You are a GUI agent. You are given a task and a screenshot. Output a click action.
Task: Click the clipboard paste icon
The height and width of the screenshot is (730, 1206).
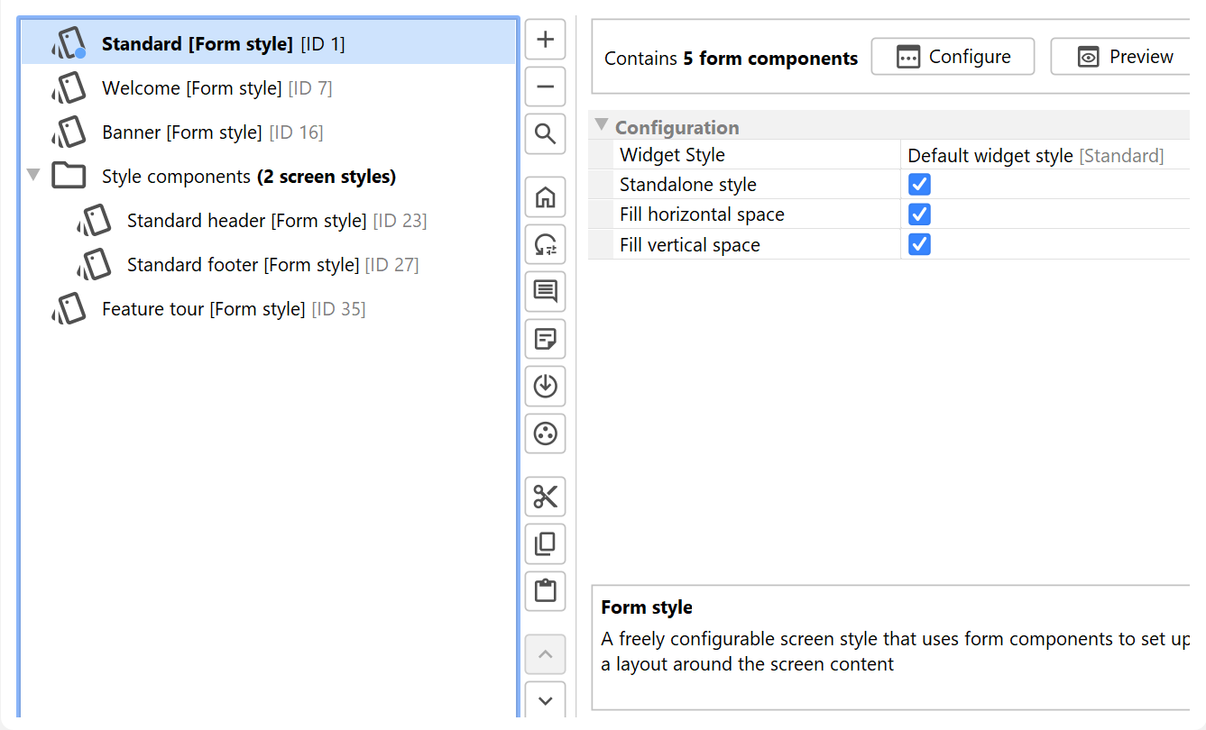[545, 591]
